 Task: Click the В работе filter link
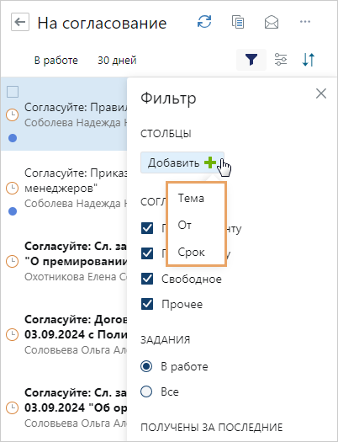point(56,61)
